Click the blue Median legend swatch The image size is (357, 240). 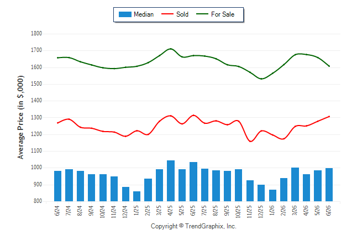[125, 14]
